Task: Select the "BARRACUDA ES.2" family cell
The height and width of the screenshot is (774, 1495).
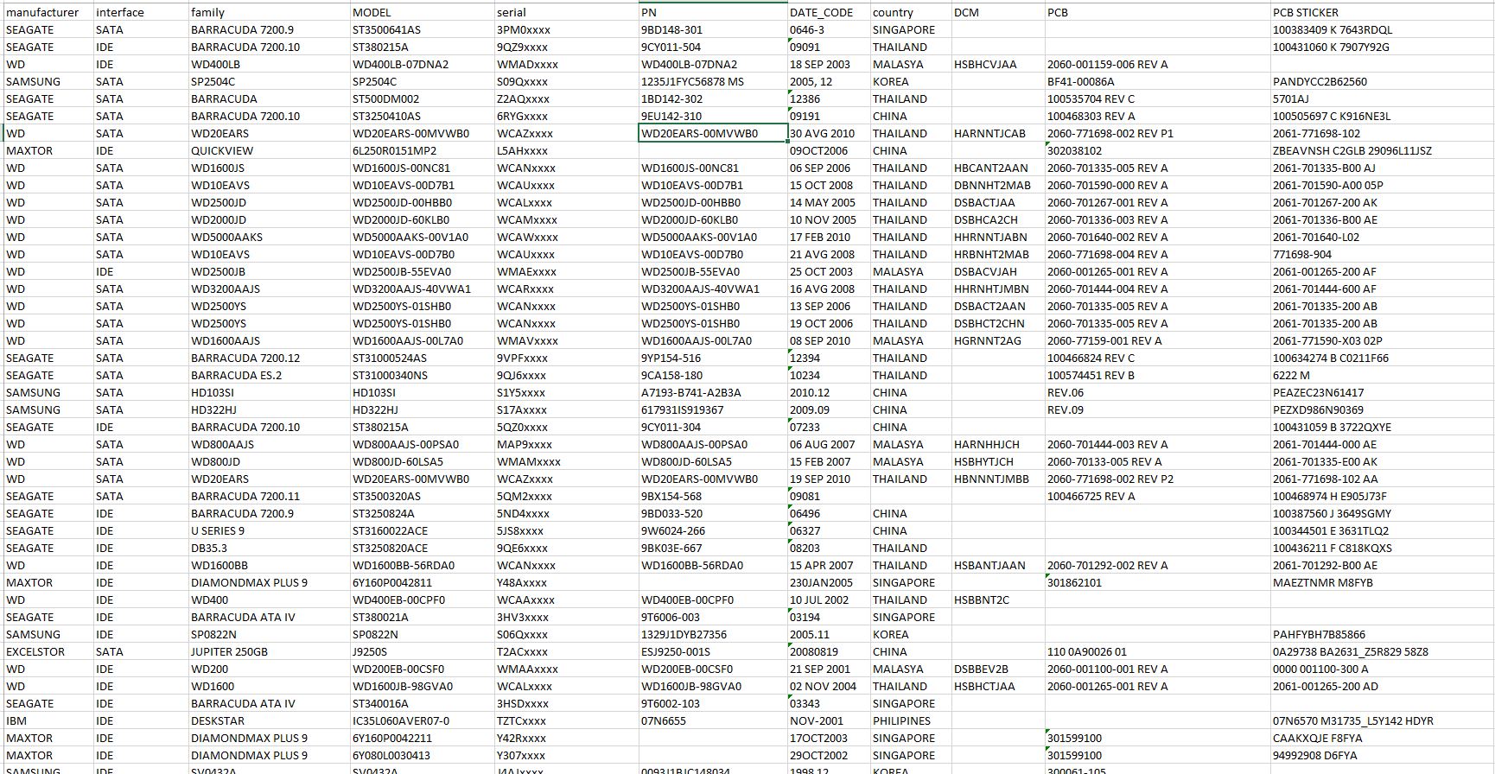Action: tap(270, 375)
